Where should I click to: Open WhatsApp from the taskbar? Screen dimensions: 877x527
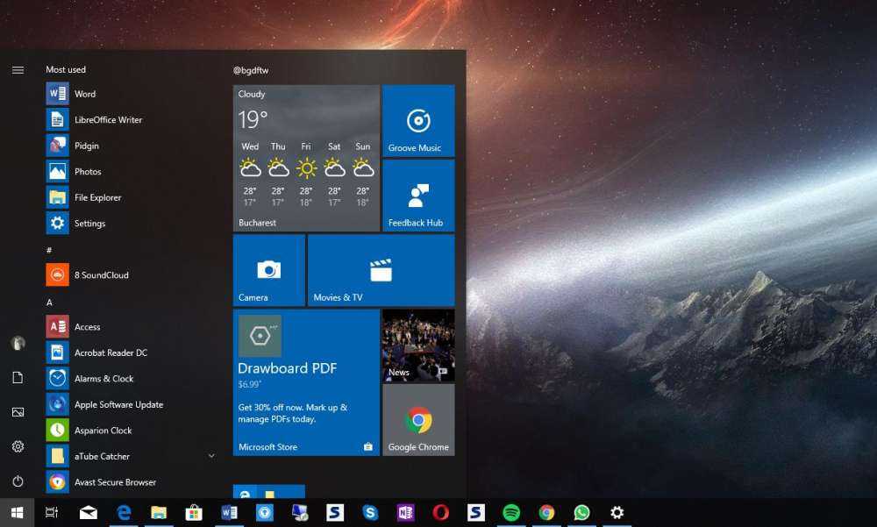click(581, 512)
